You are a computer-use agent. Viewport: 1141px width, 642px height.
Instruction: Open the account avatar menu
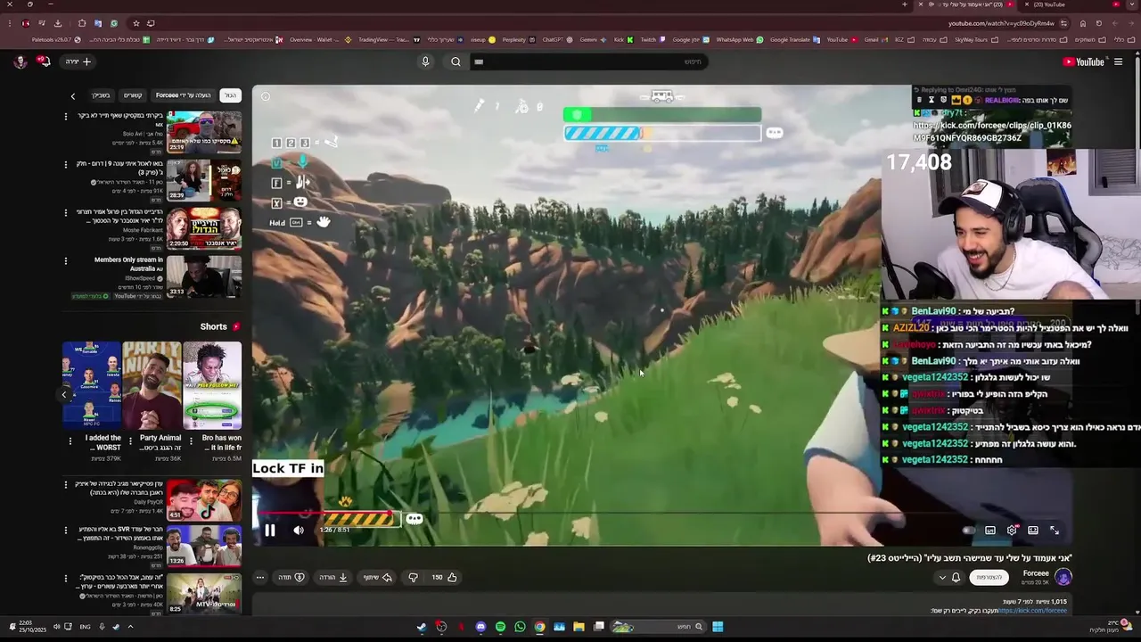tap(20, 62)
